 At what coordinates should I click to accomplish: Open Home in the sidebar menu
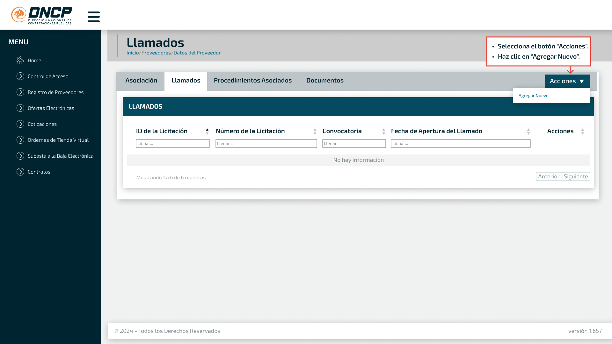pyautogui.click(x=34, y=60)
